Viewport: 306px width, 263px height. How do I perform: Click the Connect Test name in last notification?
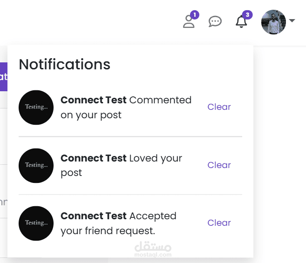(94, 216)
